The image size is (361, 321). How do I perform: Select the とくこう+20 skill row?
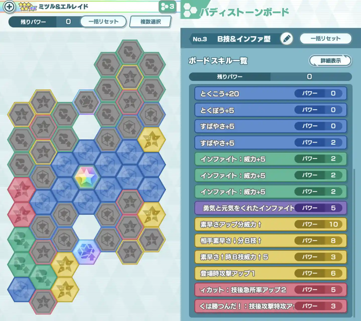pos(271,94)
